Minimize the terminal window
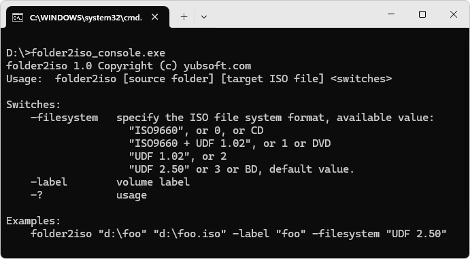 pos(390,14)
